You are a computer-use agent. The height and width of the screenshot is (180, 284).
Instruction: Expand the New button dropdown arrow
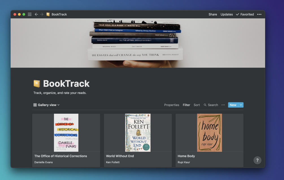241,105
